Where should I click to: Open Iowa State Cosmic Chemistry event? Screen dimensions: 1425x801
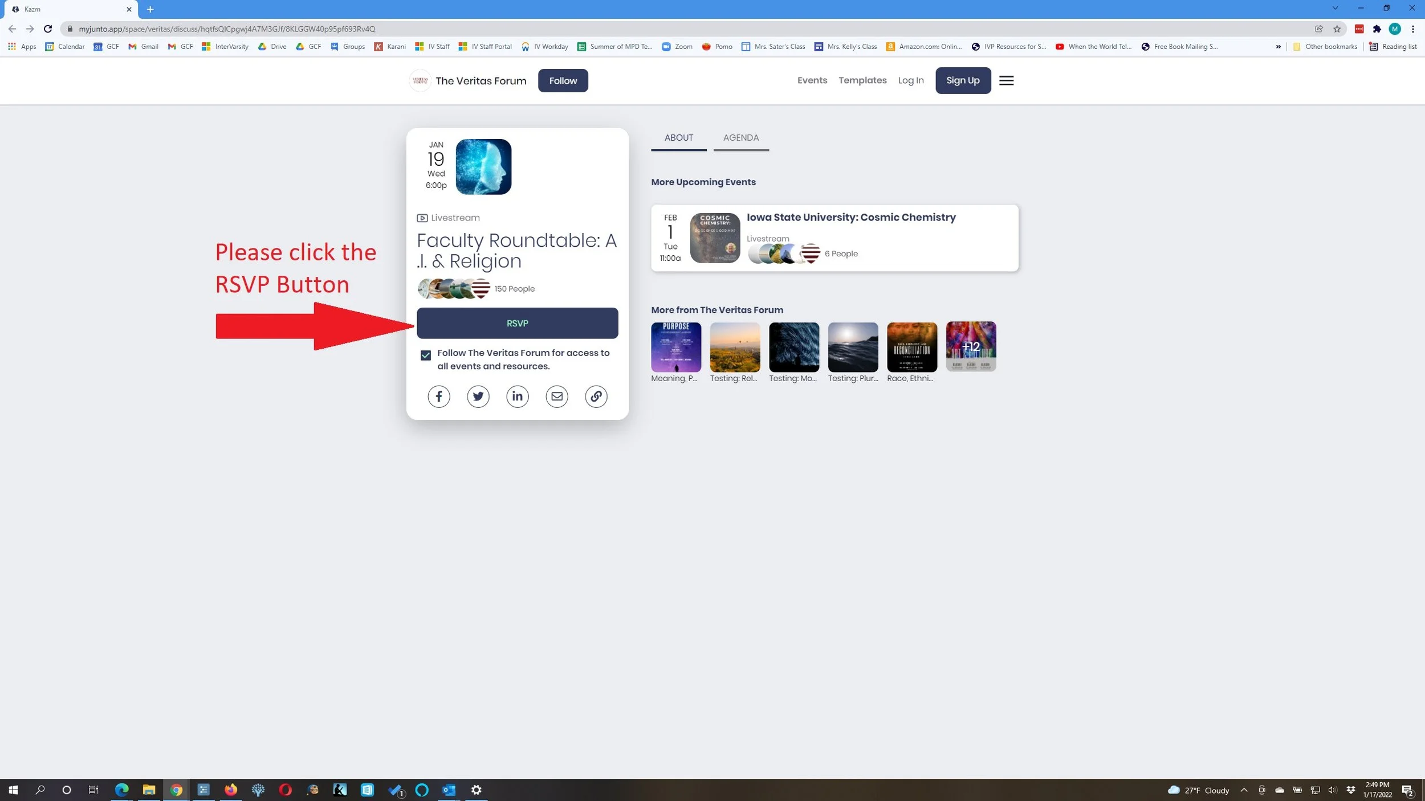(850, 218)
